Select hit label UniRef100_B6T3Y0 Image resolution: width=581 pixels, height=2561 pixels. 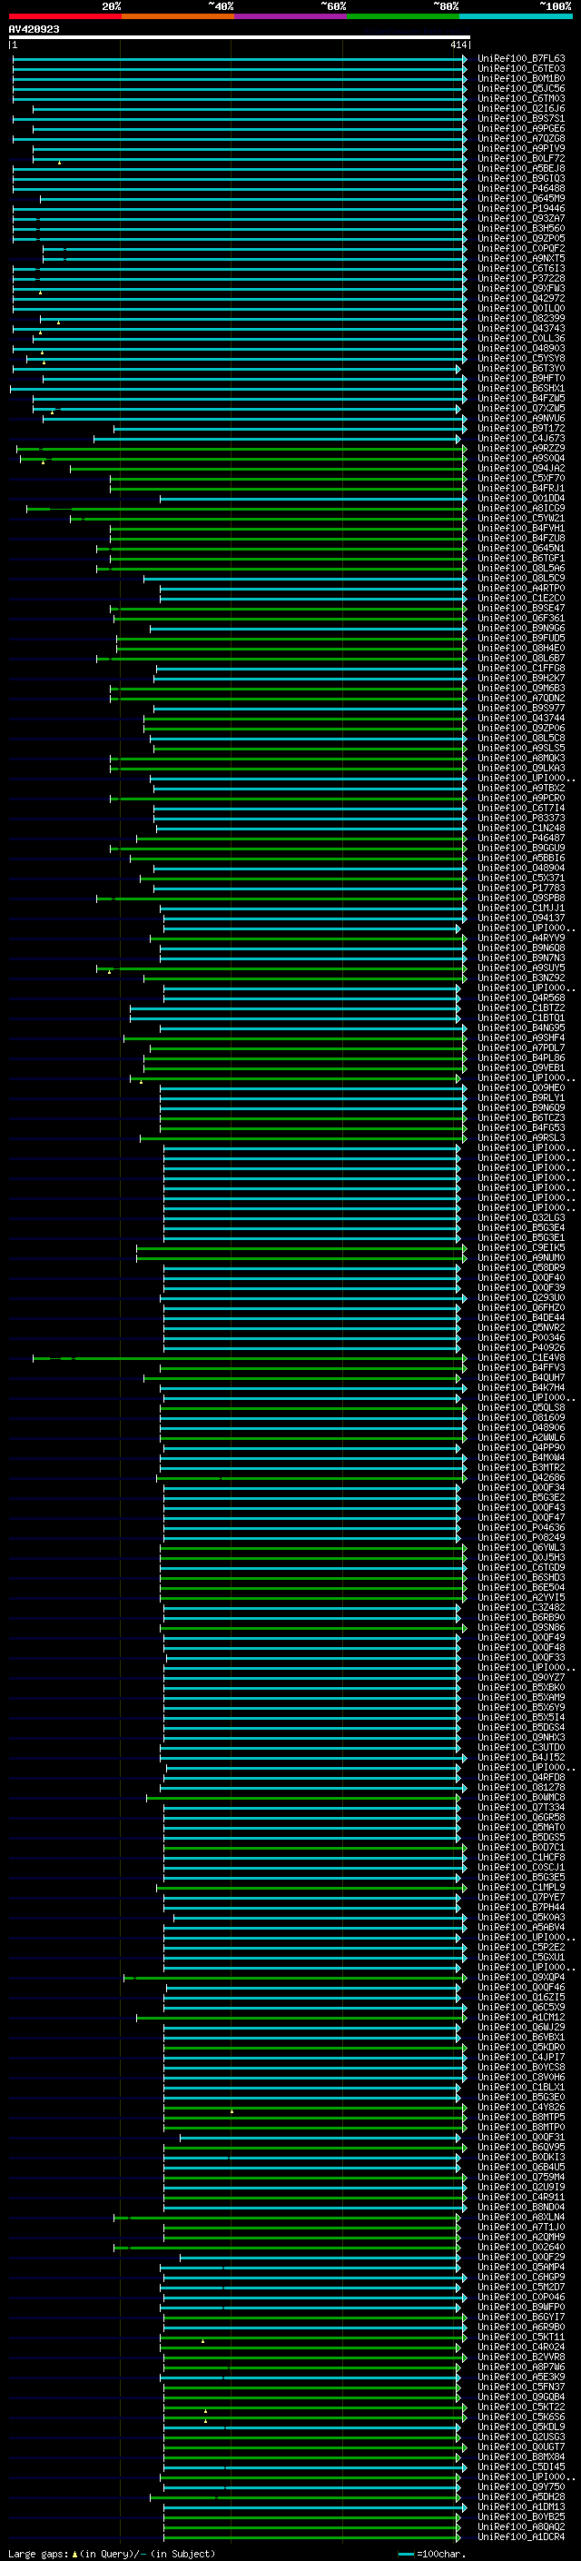521,368
